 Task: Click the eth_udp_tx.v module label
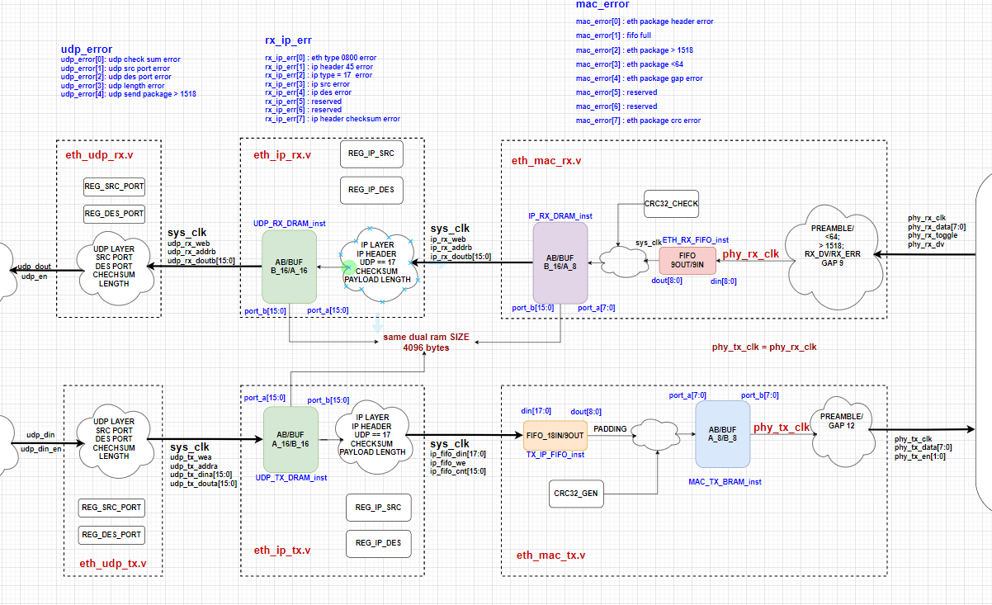coord(114,564)
